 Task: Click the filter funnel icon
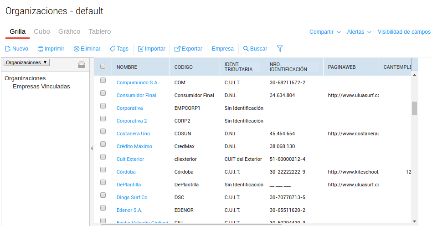280,48
